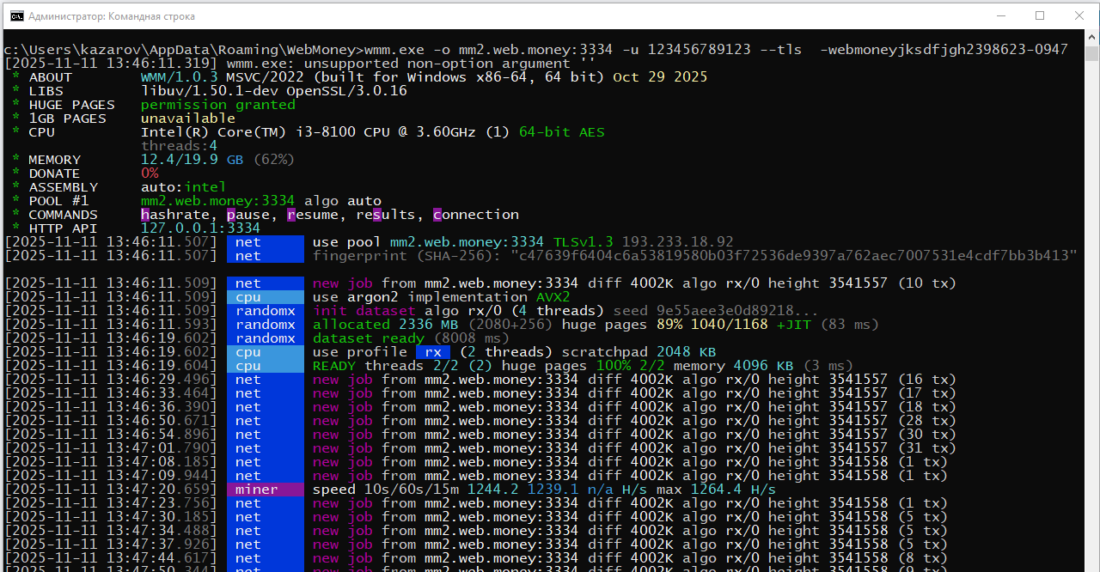Click "cpu" tag on argon2 implementation line

(x=265, y=297)
